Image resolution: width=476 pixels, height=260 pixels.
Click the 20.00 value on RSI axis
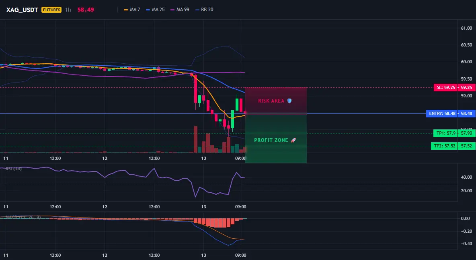point(467,191)
